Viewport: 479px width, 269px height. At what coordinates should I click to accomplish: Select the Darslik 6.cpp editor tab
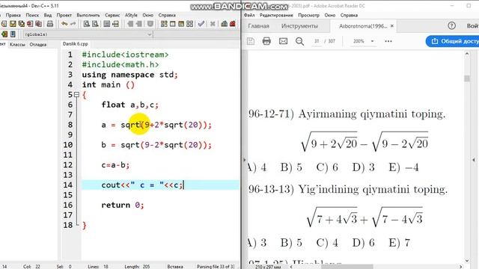[75, 44]
